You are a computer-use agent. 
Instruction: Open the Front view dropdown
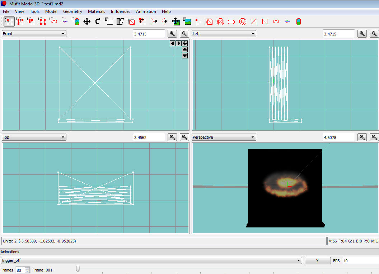(34, 34)
